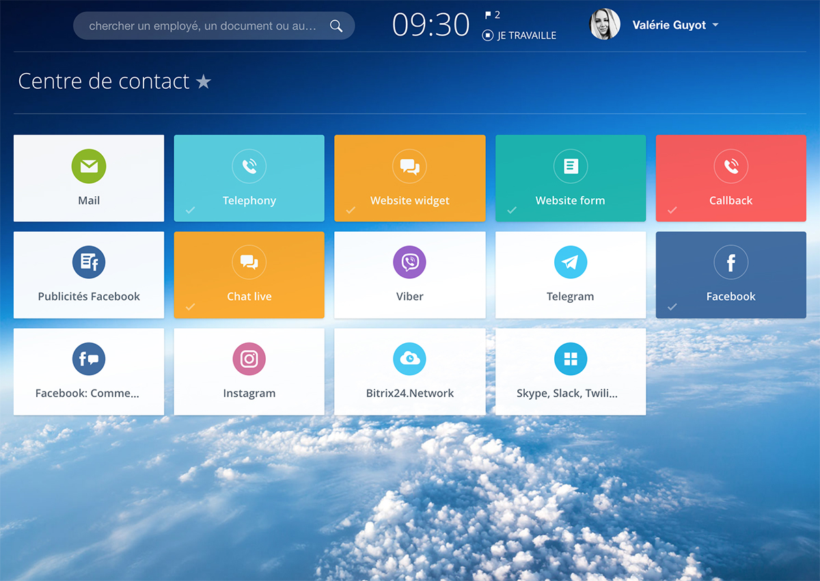Select the Website widget chat icon
Image resolution: width=820 pixels, height=581 pixels.
[x=409, y=166]
